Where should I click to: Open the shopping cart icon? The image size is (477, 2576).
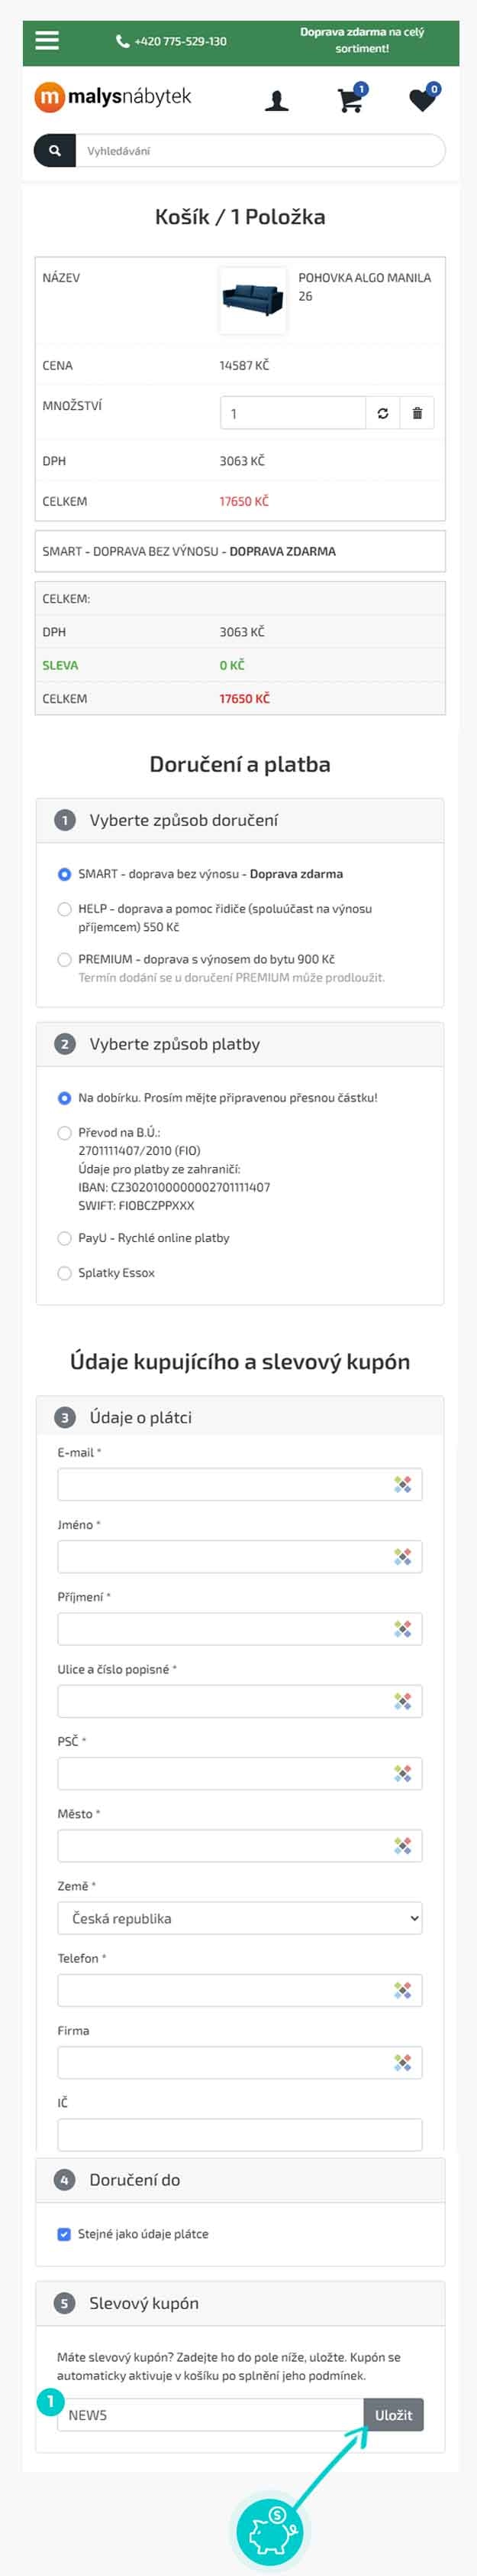click(x=350, y=100)
